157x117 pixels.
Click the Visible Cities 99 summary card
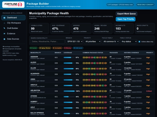39,28
